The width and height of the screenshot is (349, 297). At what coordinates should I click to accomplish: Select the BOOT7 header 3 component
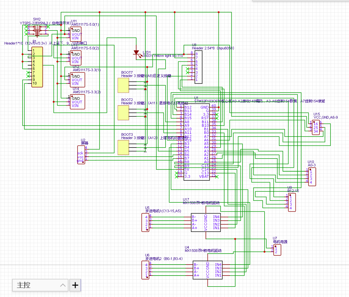tap(123, 85)
